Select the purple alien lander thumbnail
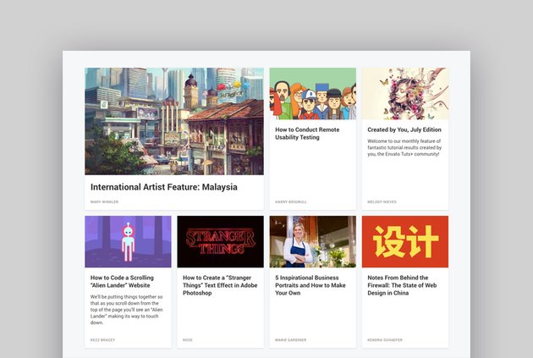This screenshot has height=358, width=533. coord(128,242)
